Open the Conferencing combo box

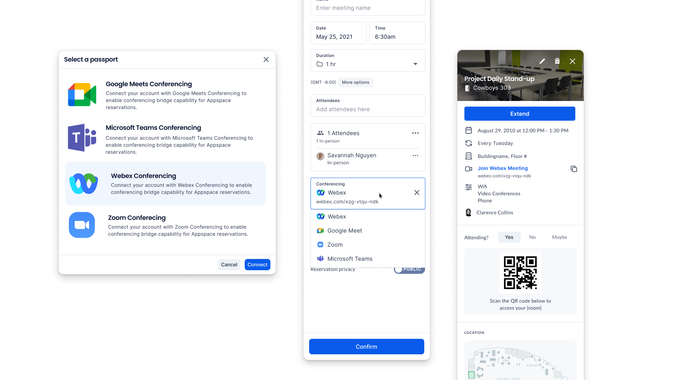point(368,194)
